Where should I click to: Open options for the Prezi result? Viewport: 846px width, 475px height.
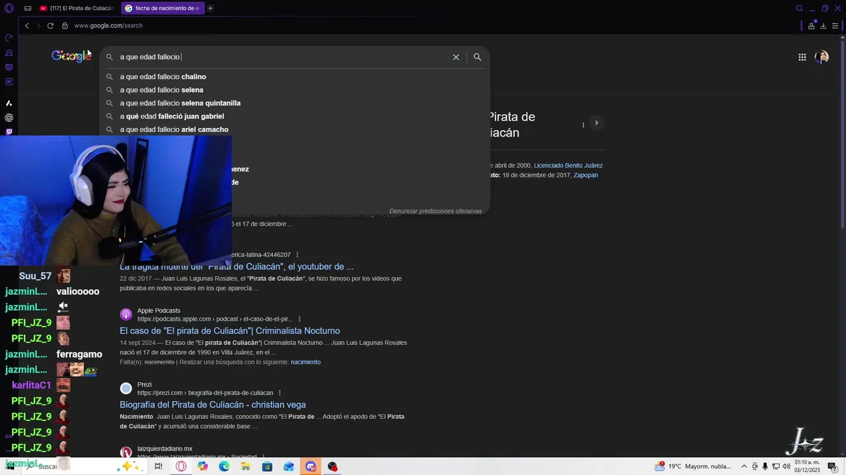pos(280,393)
